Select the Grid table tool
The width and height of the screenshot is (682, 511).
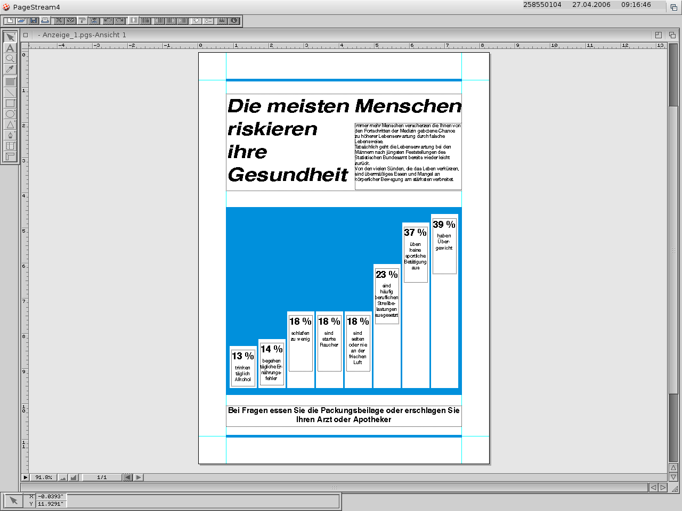coord(10,146)
